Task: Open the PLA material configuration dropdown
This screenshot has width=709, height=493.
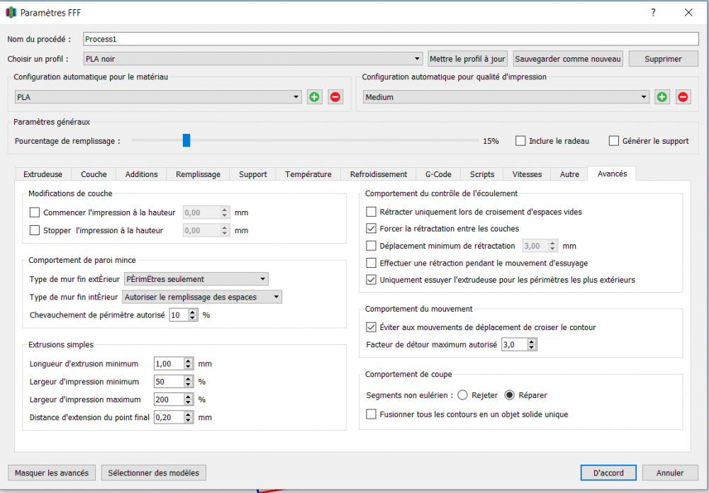Action: click(158, 97)
